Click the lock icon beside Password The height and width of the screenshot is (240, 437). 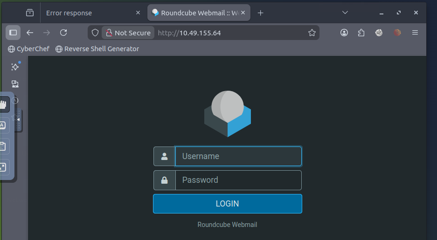(165, 180)
